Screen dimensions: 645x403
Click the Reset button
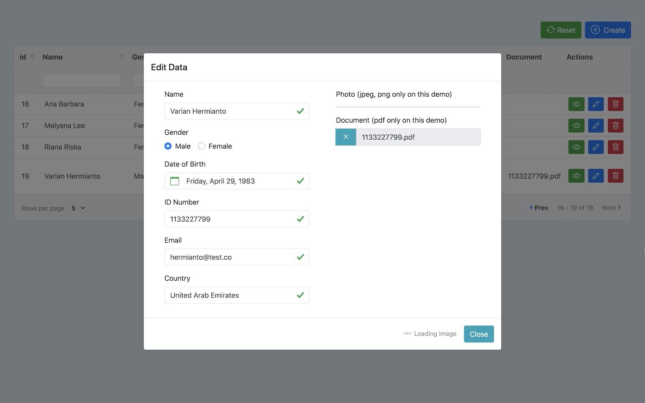[561, 30]
